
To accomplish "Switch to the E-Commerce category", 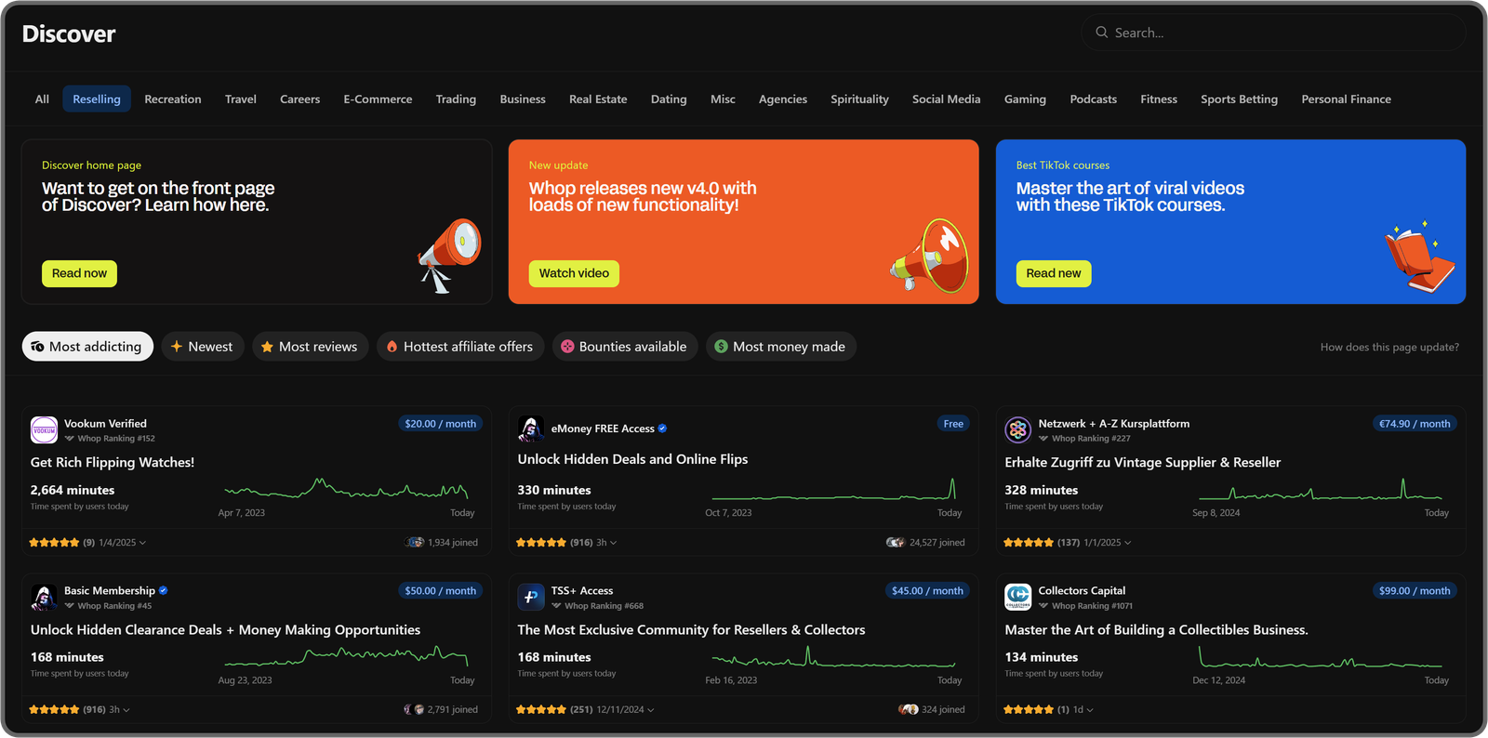I will (x=378, y=99).
